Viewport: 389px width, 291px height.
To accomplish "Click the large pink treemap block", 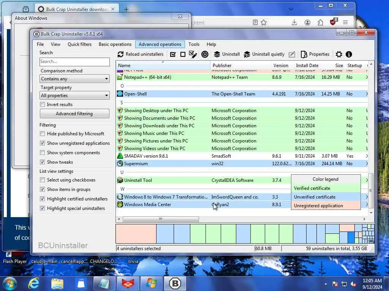I will point(136,233).
